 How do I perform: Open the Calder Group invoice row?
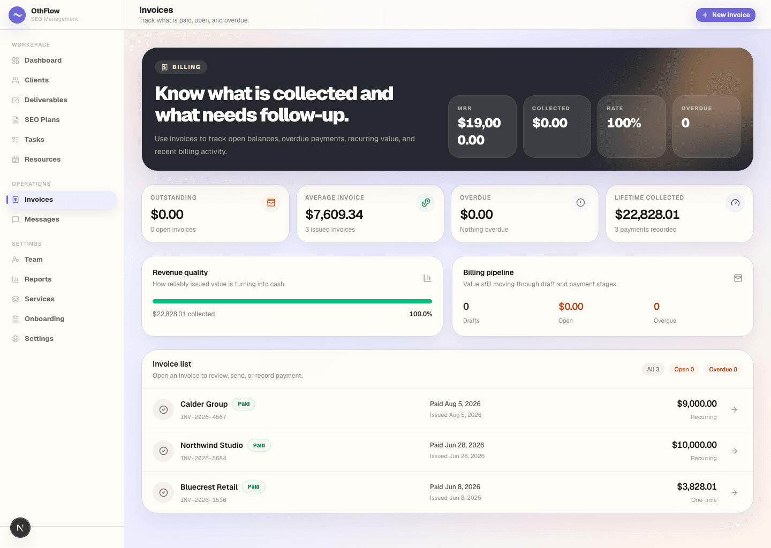(x=448, y=409)
